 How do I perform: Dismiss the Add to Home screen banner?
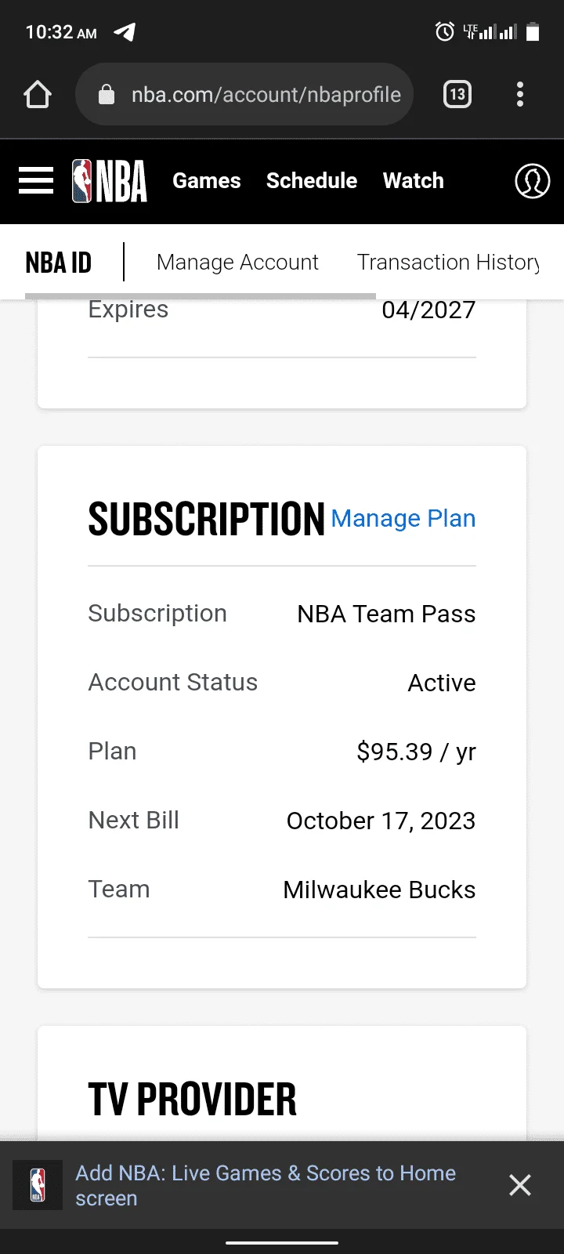pyautogui.click(x=520, y=1185)
